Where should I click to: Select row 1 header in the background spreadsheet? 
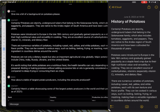pos(4,30)
